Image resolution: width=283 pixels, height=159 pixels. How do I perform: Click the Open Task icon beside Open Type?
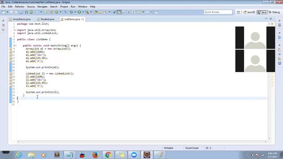click(x=100, y=12)
